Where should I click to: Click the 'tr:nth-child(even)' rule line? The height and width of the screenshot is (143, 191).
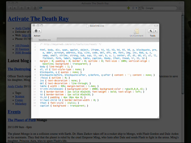click(x=93, y=89)
